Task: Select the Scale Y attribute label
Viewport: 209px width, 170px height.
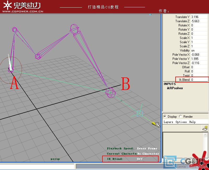Action: (185, 42)
